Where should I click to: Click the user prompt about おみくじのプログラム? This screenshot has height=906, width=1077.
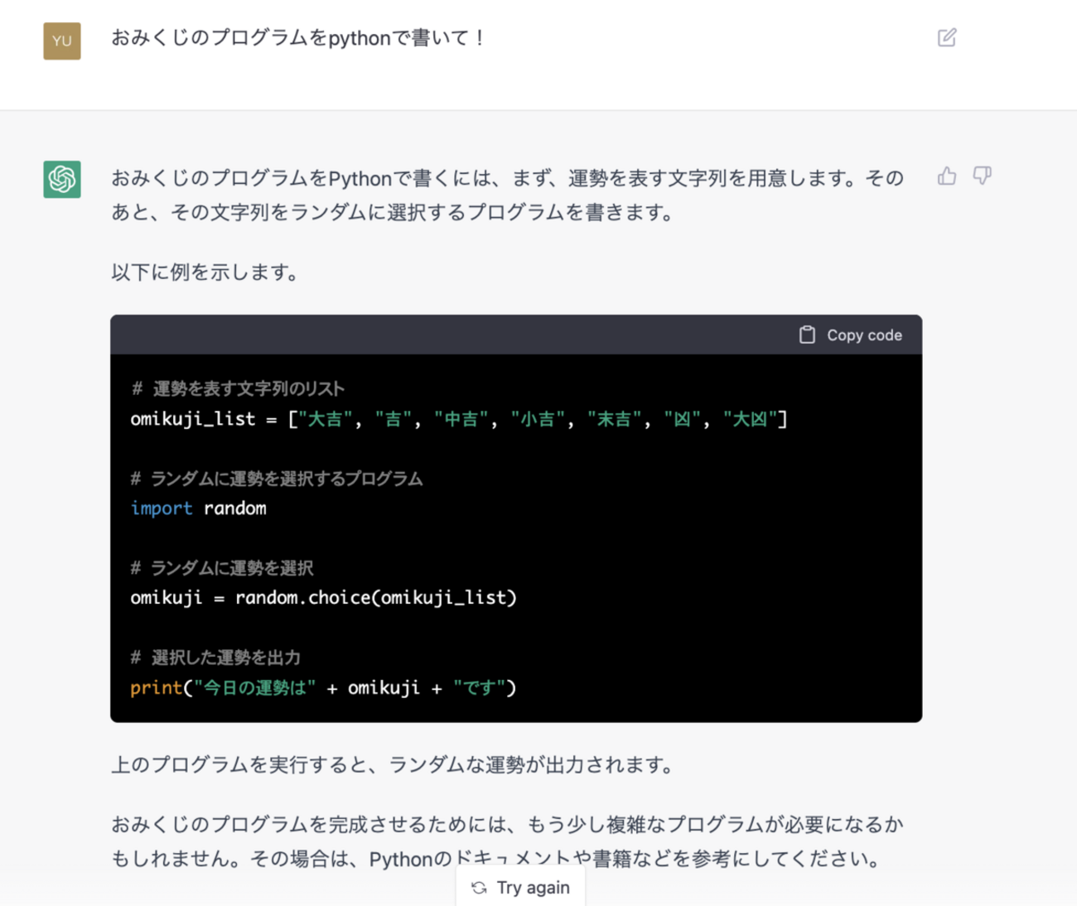298,38
